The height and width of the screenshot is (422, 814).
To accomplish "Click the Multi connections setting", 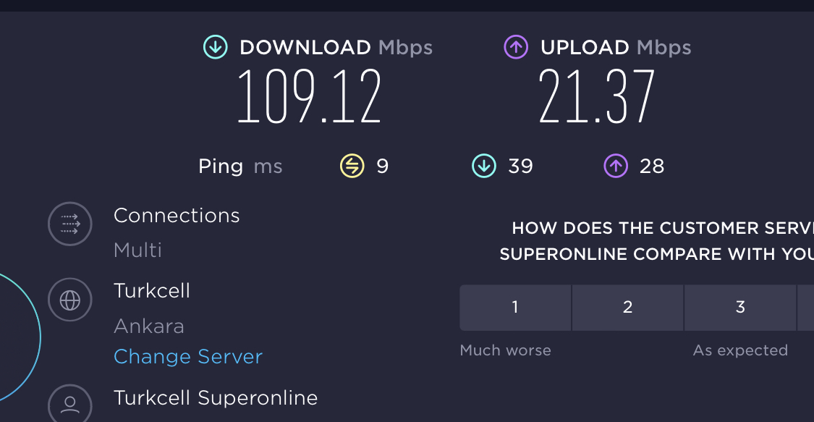I will pos(137,250).
